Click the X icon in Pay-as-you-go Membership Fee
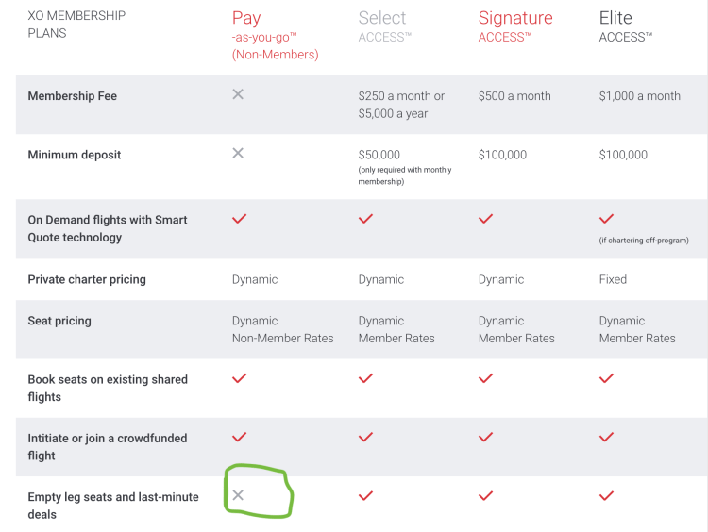The width and height of the screenshot is (708, 532). coord(238,95)
